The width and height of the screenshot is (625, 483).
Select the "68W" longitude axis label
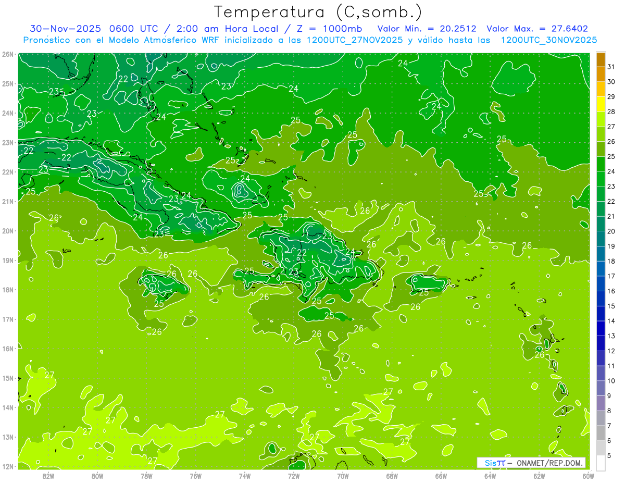click(392, 476)
